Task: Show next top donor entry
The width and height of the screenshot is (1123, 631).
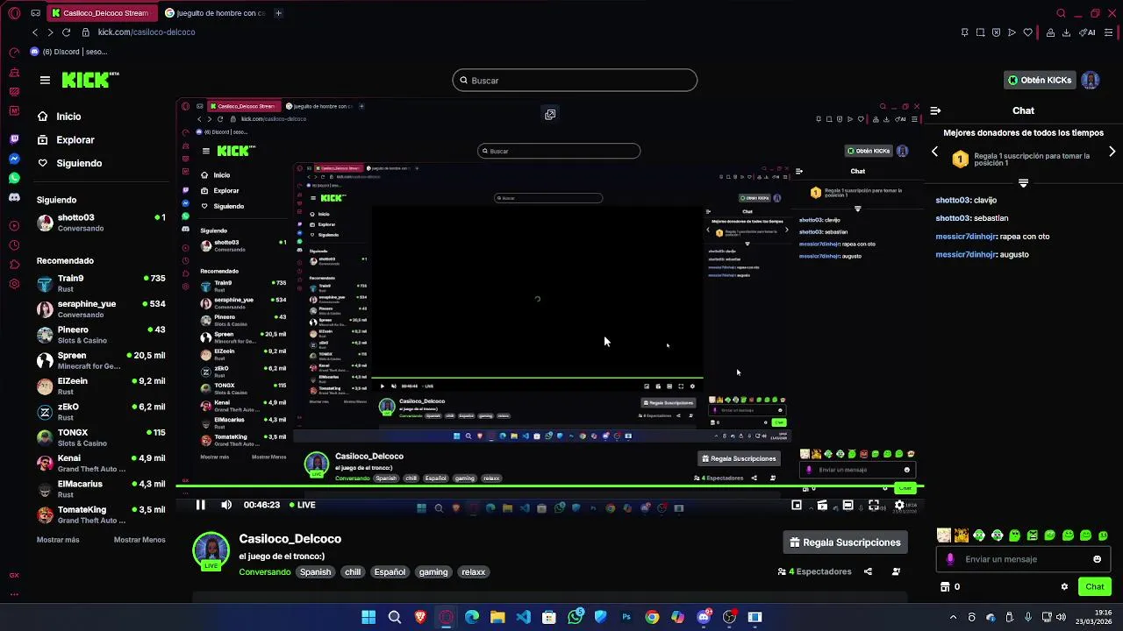Action: pyautogui.click(x=1112, y=152)
